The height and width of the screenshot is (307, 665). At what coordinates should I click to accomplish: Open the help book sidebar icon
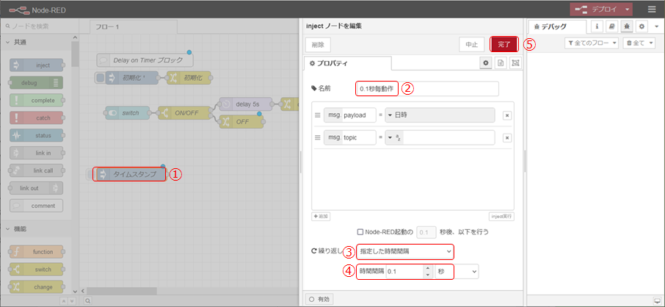(612, 26)
